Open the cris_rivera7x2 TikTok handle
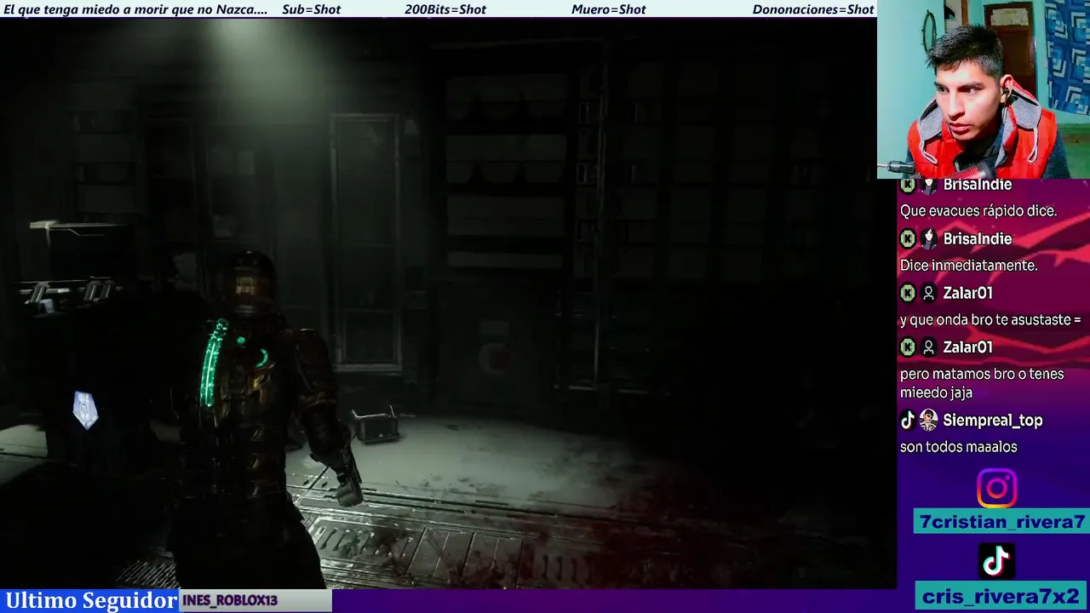 coord(1001,596)
